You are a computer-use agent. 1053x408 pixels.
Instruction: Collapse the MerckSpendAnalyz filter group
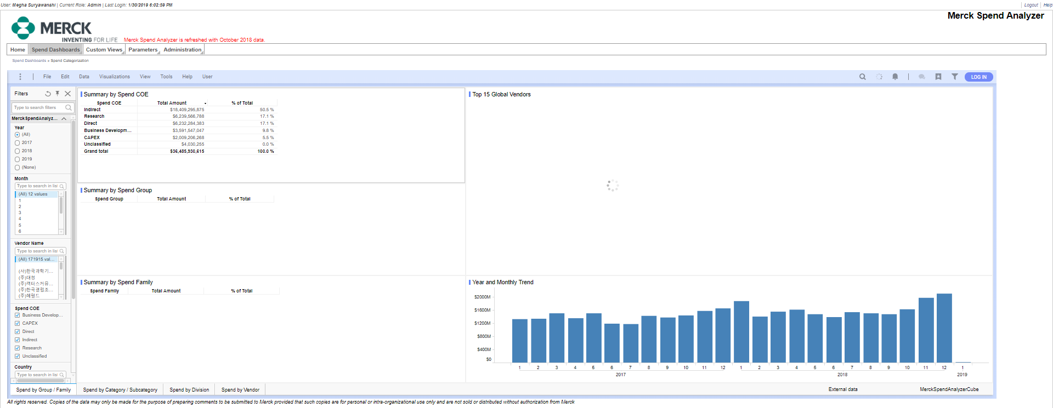click(x=64, y=119)
